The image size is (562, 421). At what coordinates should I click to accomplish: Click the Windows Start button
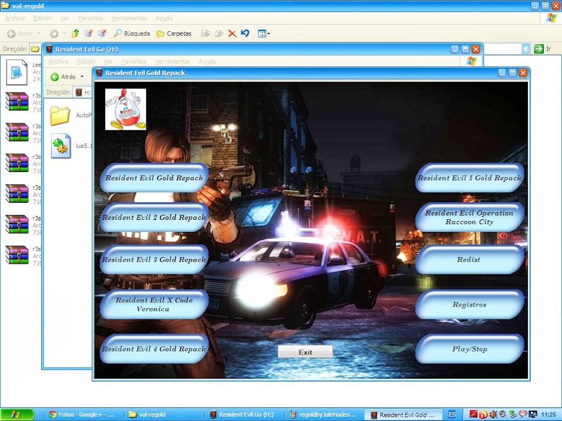click(17, 414)
